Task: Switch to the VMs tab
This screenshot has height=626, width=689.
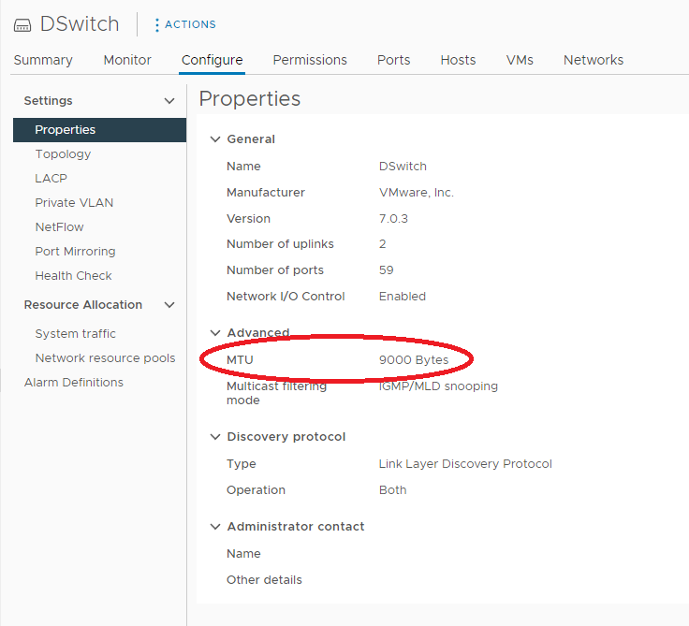Action: click(x=520, y=60)
